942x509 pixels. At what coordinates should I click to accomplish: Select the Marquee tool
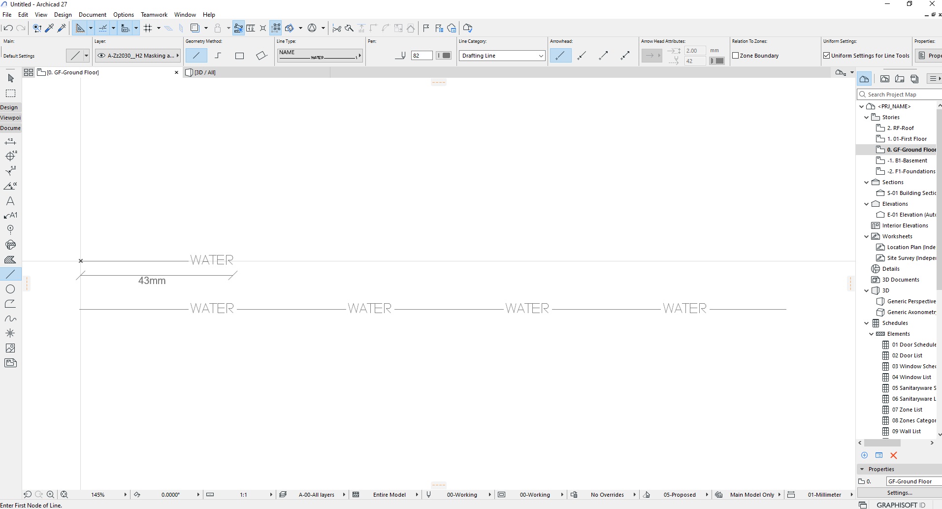[10, 94]
